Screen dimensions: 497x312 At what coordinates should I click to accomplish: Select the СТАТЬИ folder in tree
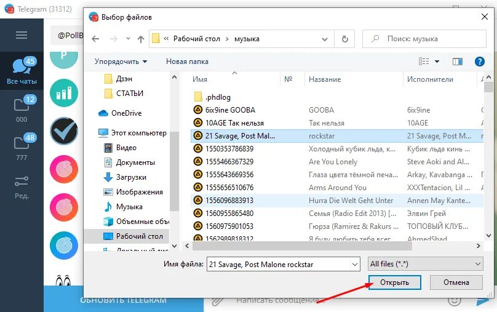point(124,93)
